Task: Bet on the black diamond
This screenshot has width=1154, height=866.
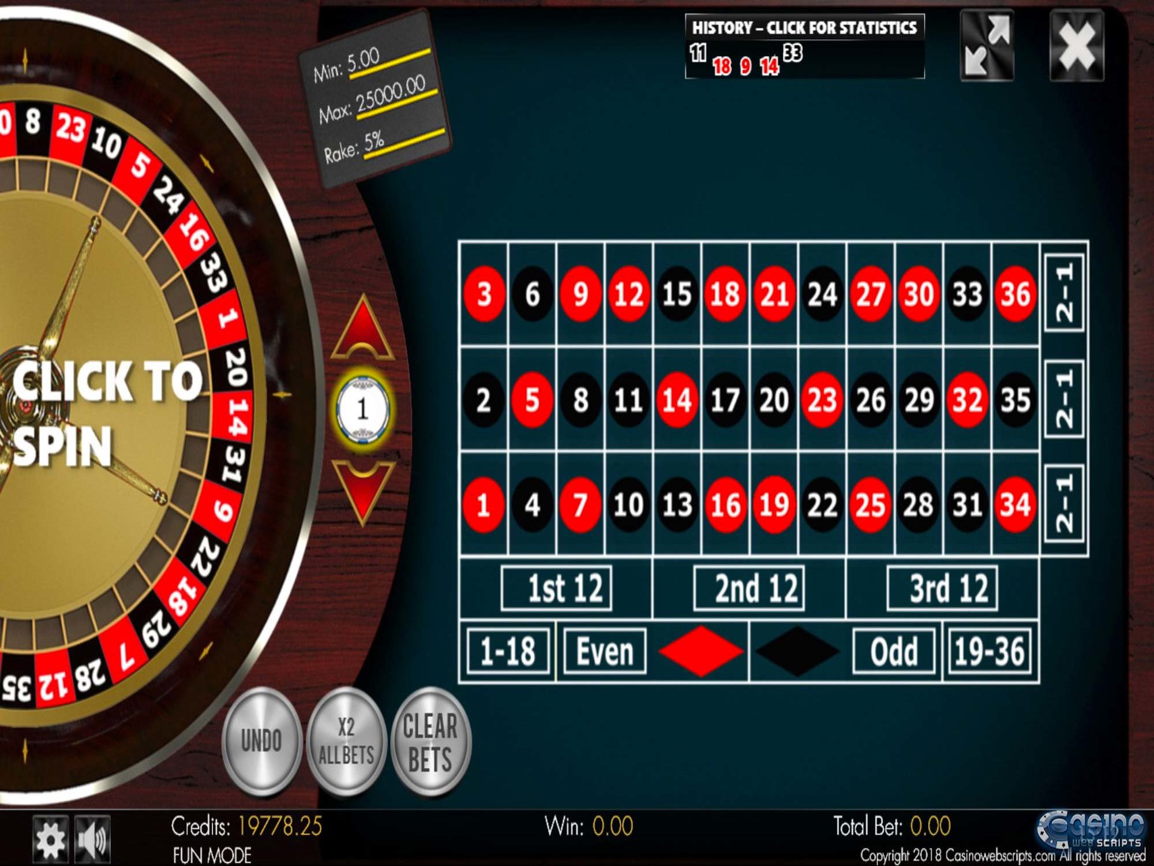Action: click(797, 651)
